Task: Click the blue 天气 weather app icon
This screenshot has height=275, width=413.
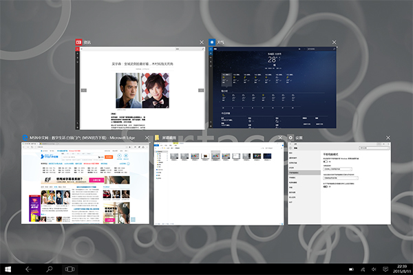Action: click(212, 42)
